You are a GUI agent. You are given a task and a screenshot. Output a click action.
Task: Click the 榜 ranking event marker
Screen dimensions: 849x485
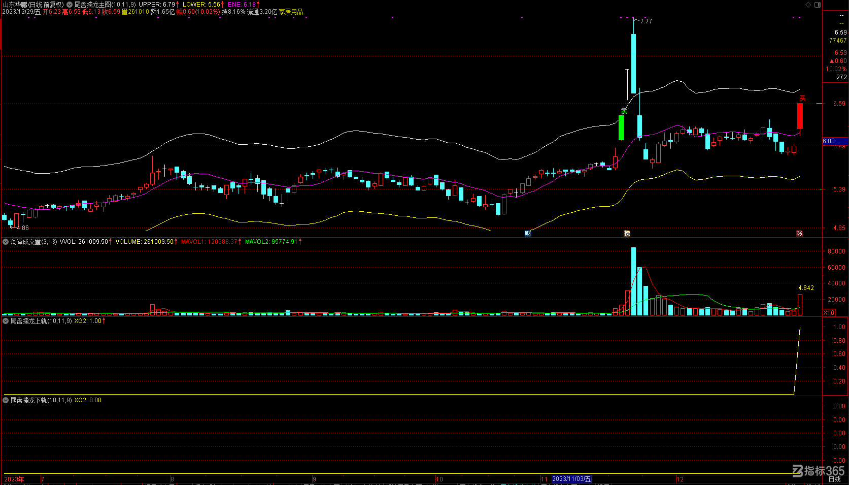coord(627,234)
